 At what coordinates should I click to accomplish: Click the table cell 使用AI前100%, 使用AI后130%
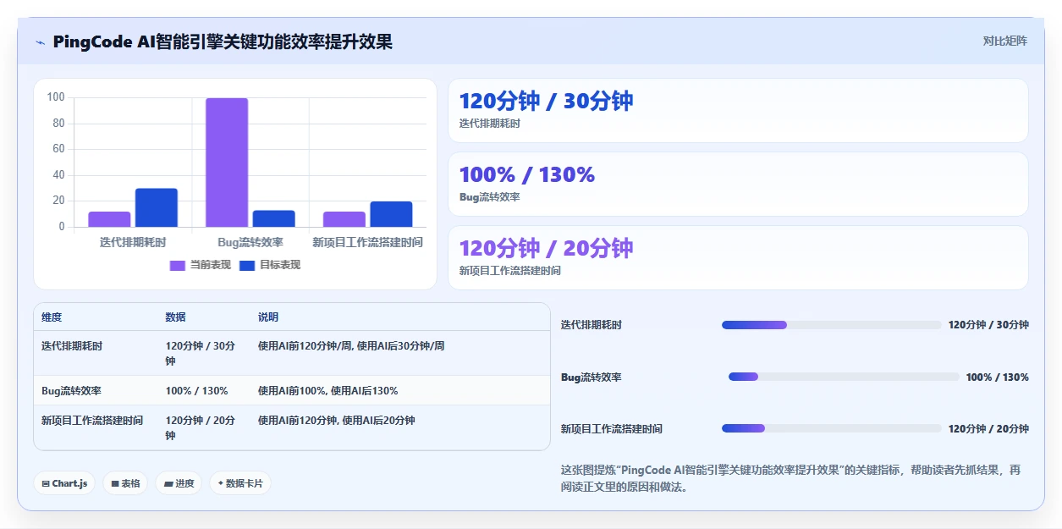pos(328,391)
